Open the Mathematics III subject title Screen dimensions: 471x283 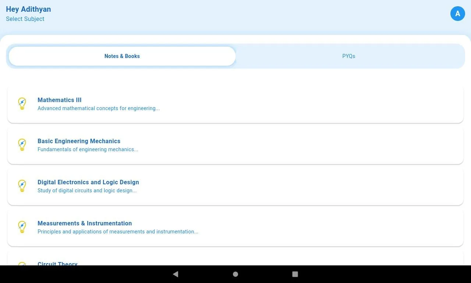pos(60,100)
